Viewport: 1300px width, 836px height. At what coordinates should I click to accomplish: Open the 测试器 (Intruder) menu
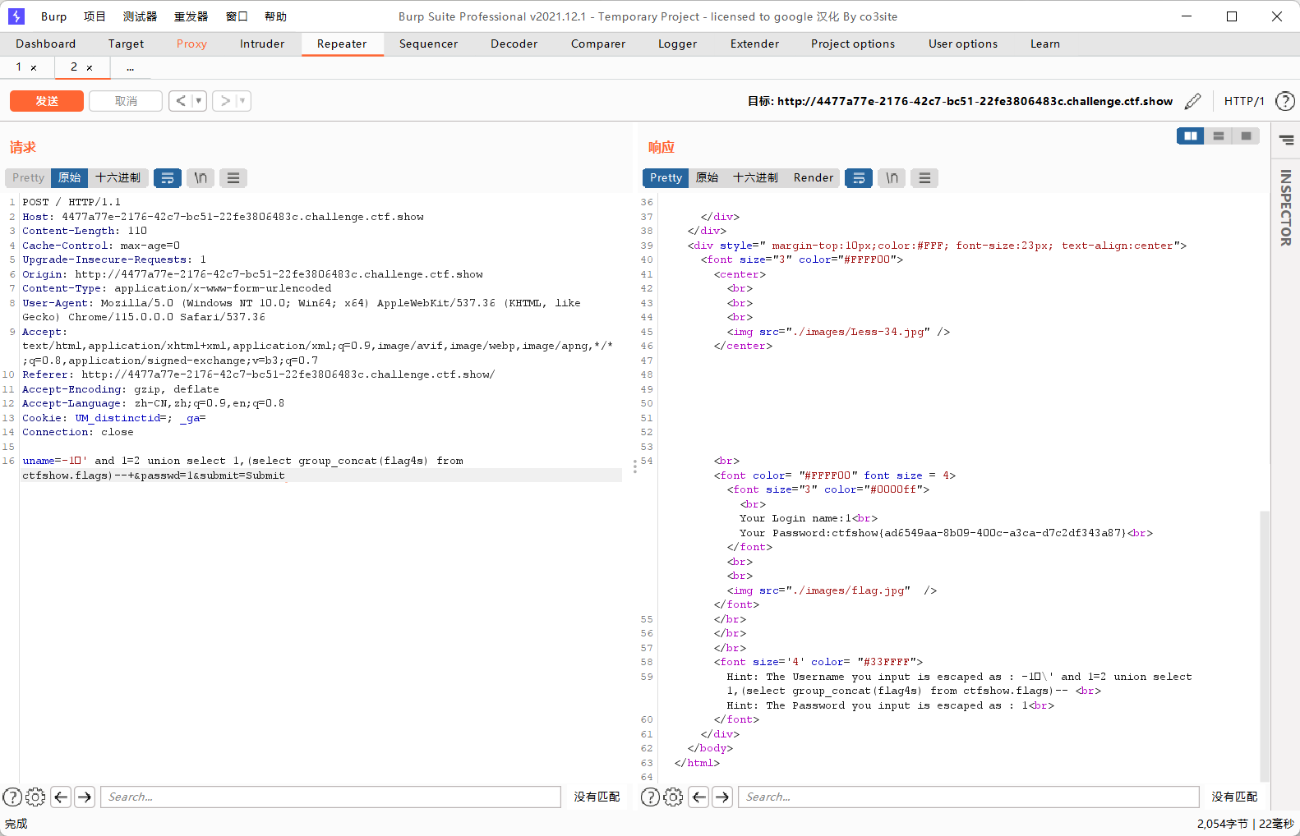point(140,16)
